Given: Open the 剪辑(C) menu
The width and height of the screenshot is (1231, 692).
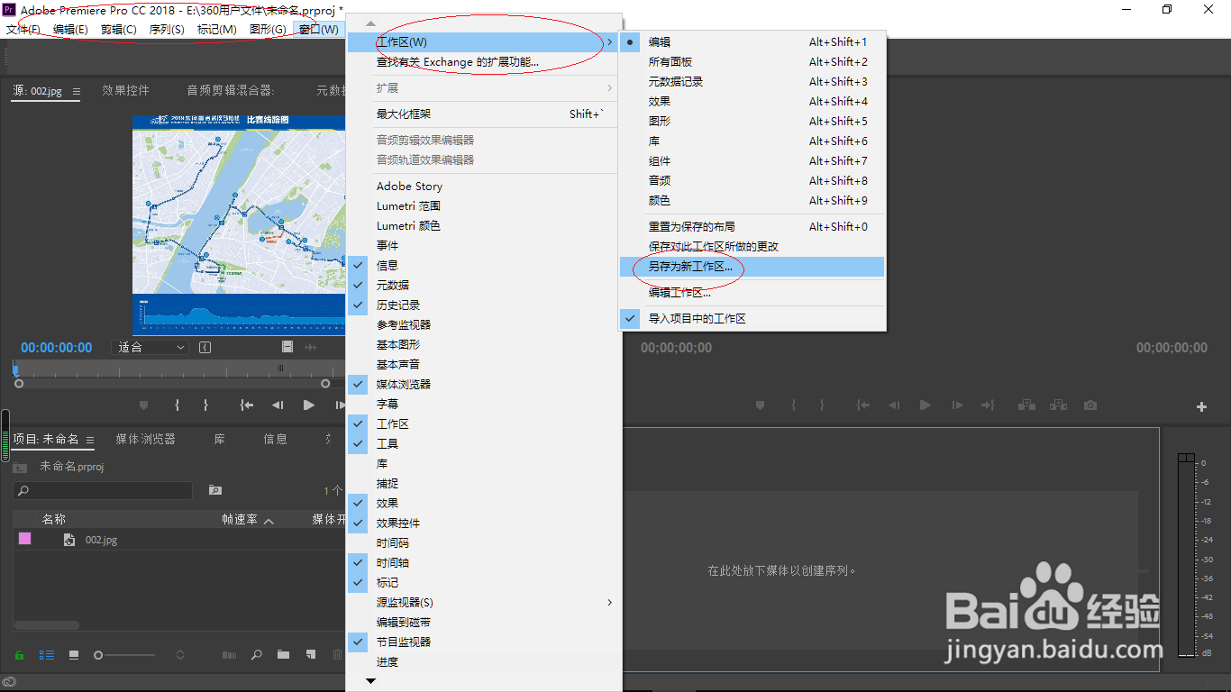Looking at the screenshot, I should 119,29.
